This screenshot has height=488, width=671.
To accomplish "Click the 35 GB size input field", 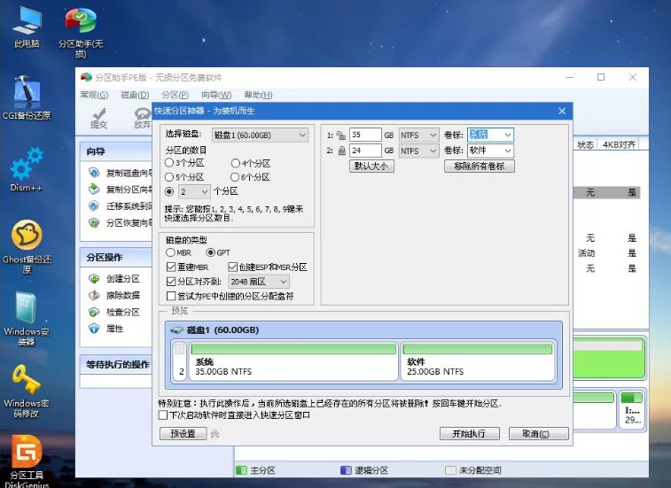I will [365, 135].
